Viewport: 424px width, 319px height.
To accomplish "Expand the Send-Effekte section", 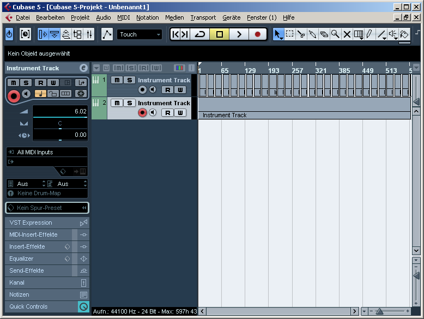I will pos(47,270).
